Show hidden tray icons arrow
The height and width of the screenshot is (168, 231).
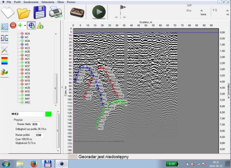(x=182, y=164)
